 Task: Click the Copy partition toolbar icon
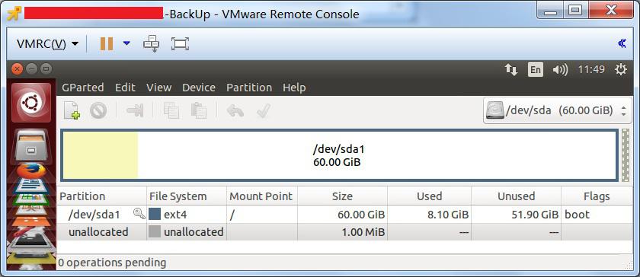[171, 110]
